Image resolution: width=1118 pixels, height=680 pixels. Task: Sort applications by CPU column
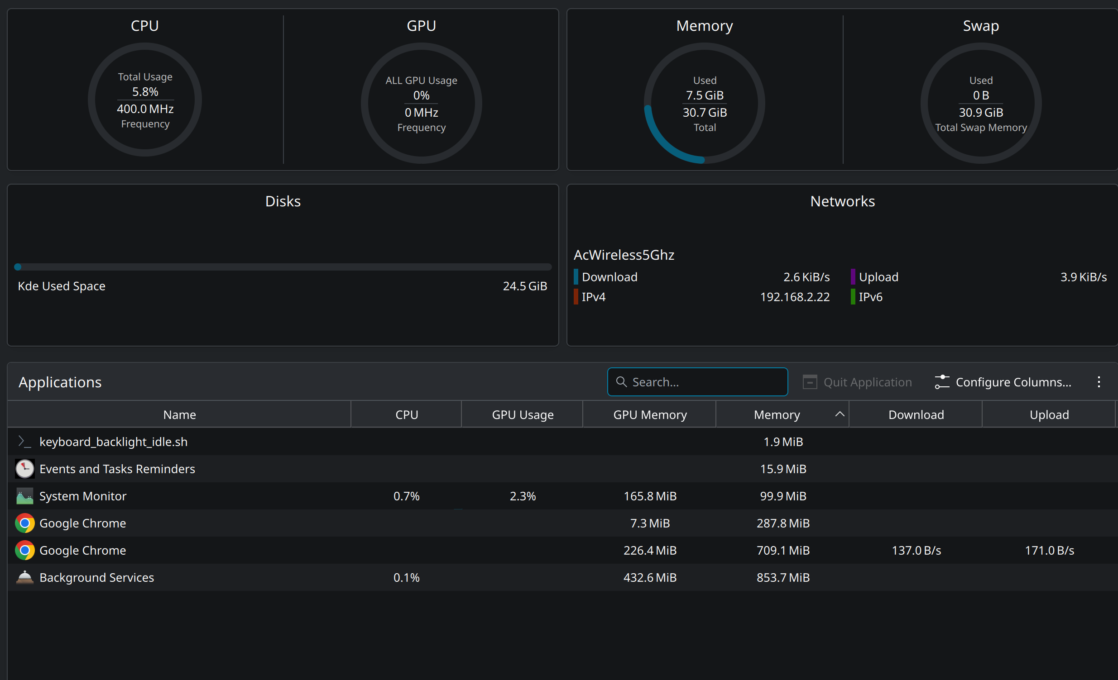407,414
